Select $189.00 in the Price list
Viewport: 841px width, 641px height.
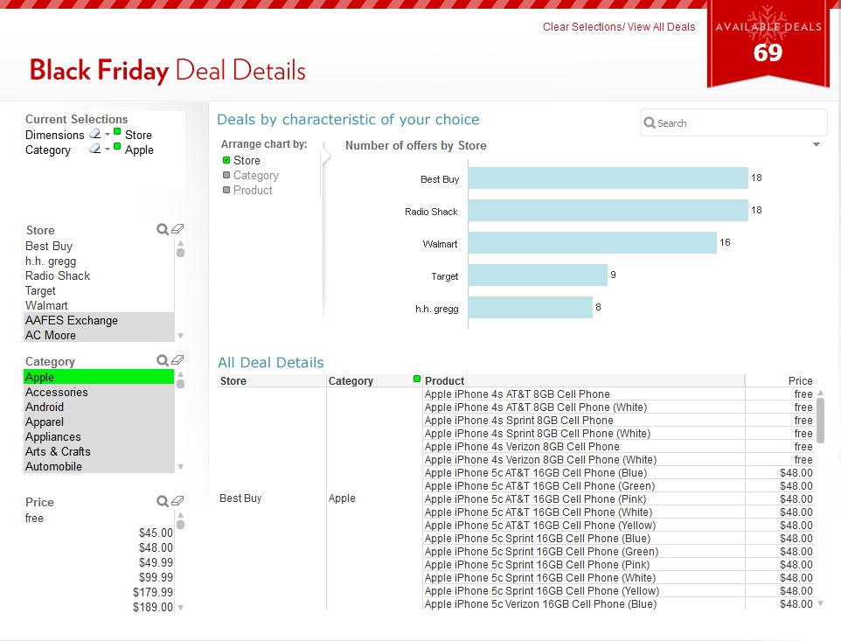pos(100,607)
